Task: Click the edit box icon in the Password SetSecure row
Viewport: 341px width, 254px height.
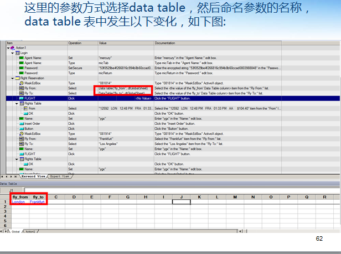Action: [21, 68]
